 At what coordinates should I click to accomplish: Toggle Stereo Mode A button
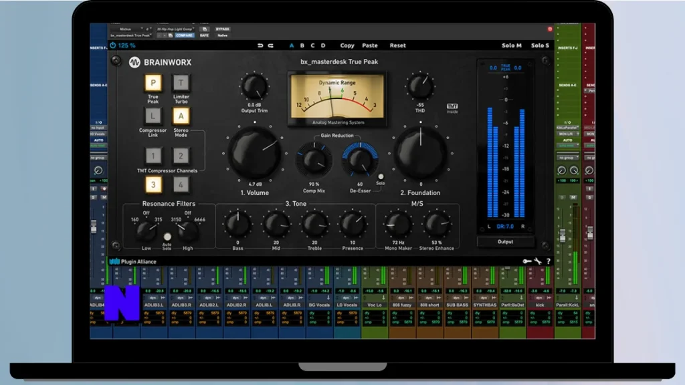tap(181, 116)
